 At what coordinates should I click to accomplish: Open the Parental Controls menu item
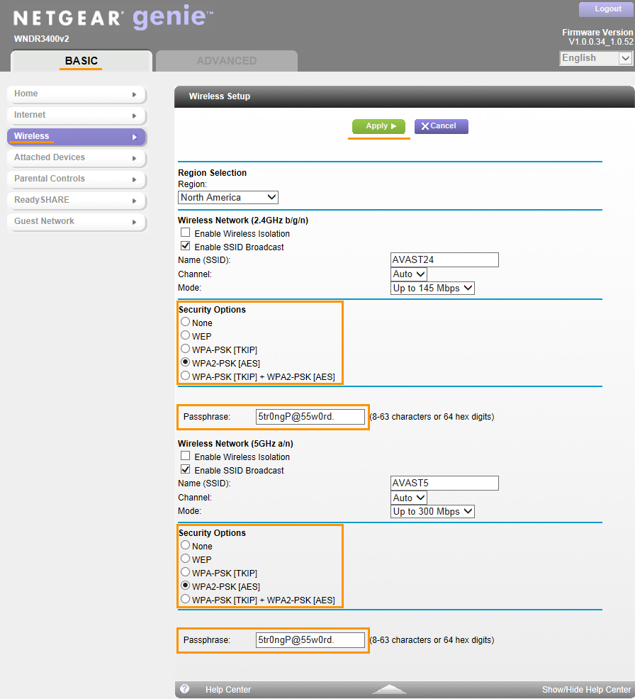[77, 179]
